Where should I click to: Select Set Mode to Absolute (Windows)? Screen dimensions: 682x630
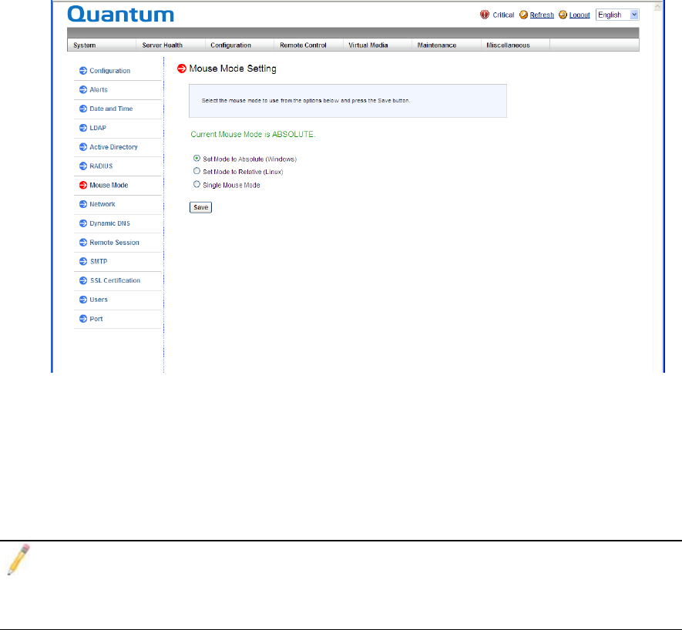(197, 158)
